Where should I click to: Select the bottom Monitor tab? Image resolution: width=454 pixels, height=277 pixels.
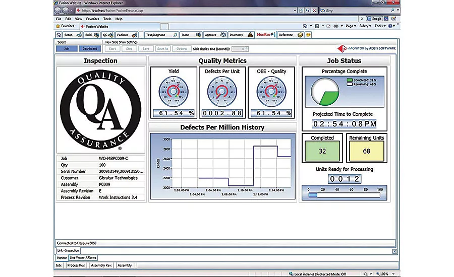(62, 257)
